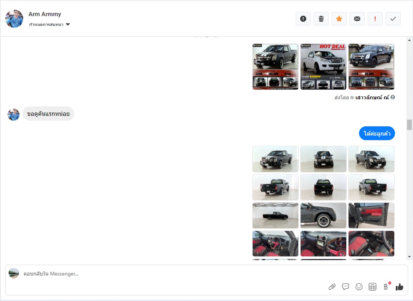Open the emoji picker

(359, 287)
